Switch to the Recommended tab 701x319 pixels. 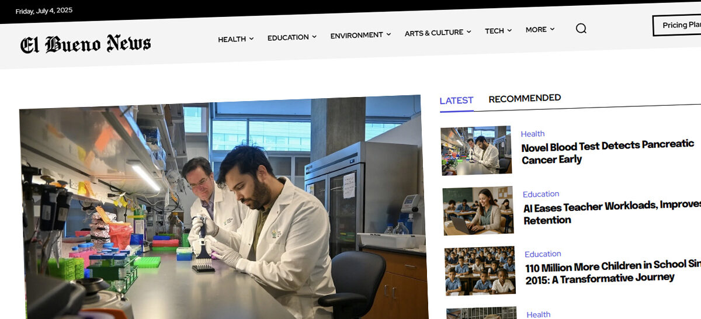[525, 98]
